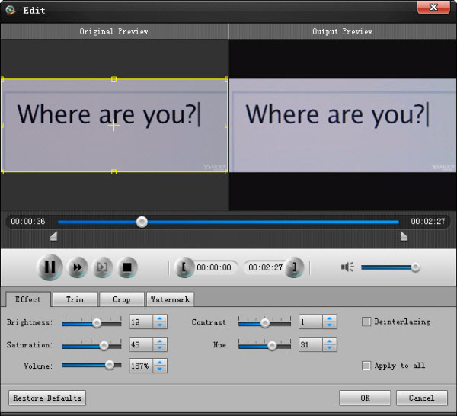Click the left trim marker triangle
Viewport: 457px width, 416px height.
pos(53,237)
